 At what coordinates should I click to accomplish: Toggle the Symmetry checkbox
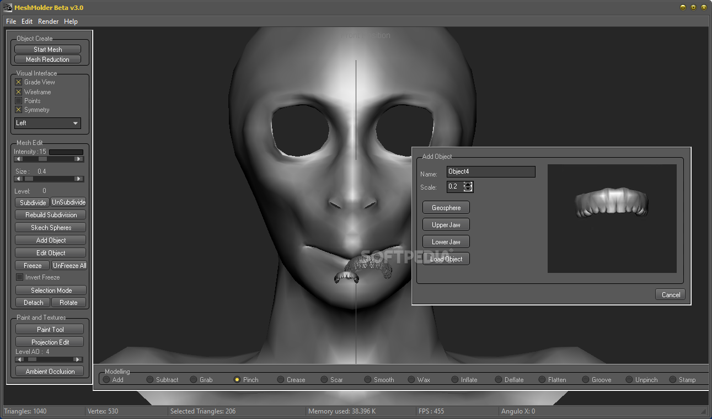click(19, 110)
